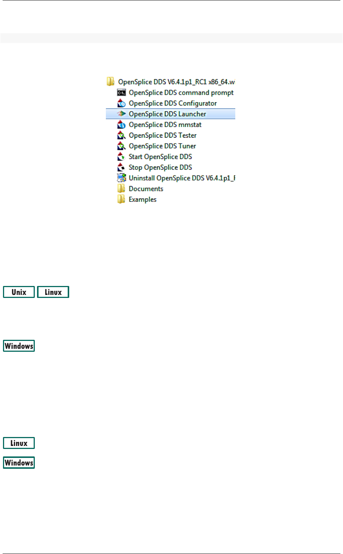The height and width of the screenshot is (554, 343).
Task: Open OpenSplice DDS command prompt entry
Action: (x=181, y=92)
